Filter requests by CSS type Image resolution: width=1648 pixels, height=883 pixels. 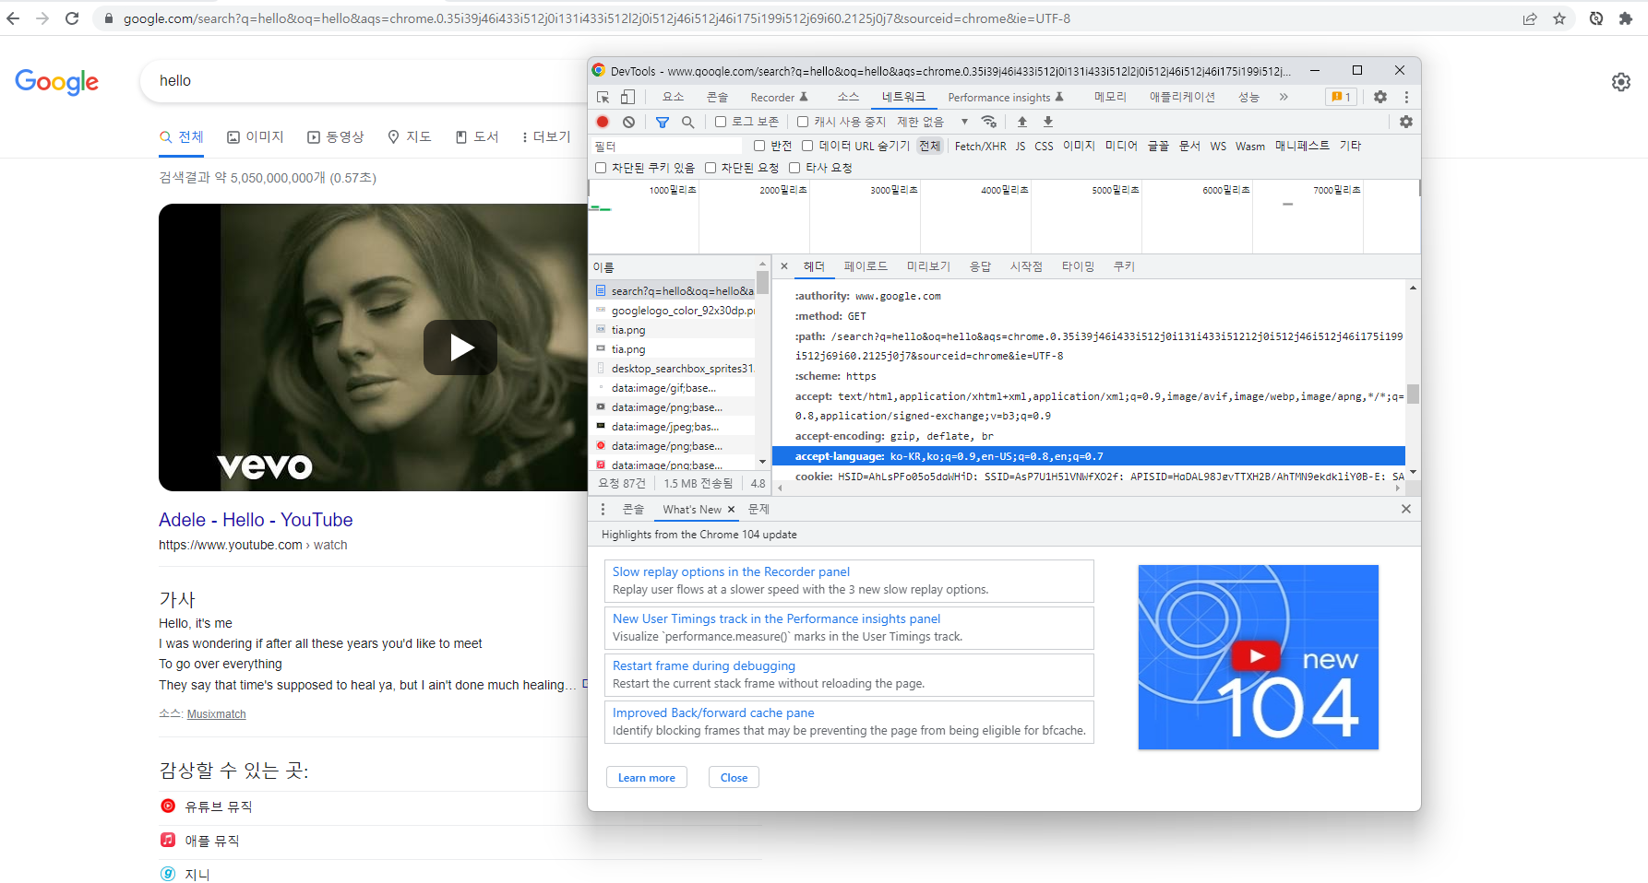pos(1044,146)
